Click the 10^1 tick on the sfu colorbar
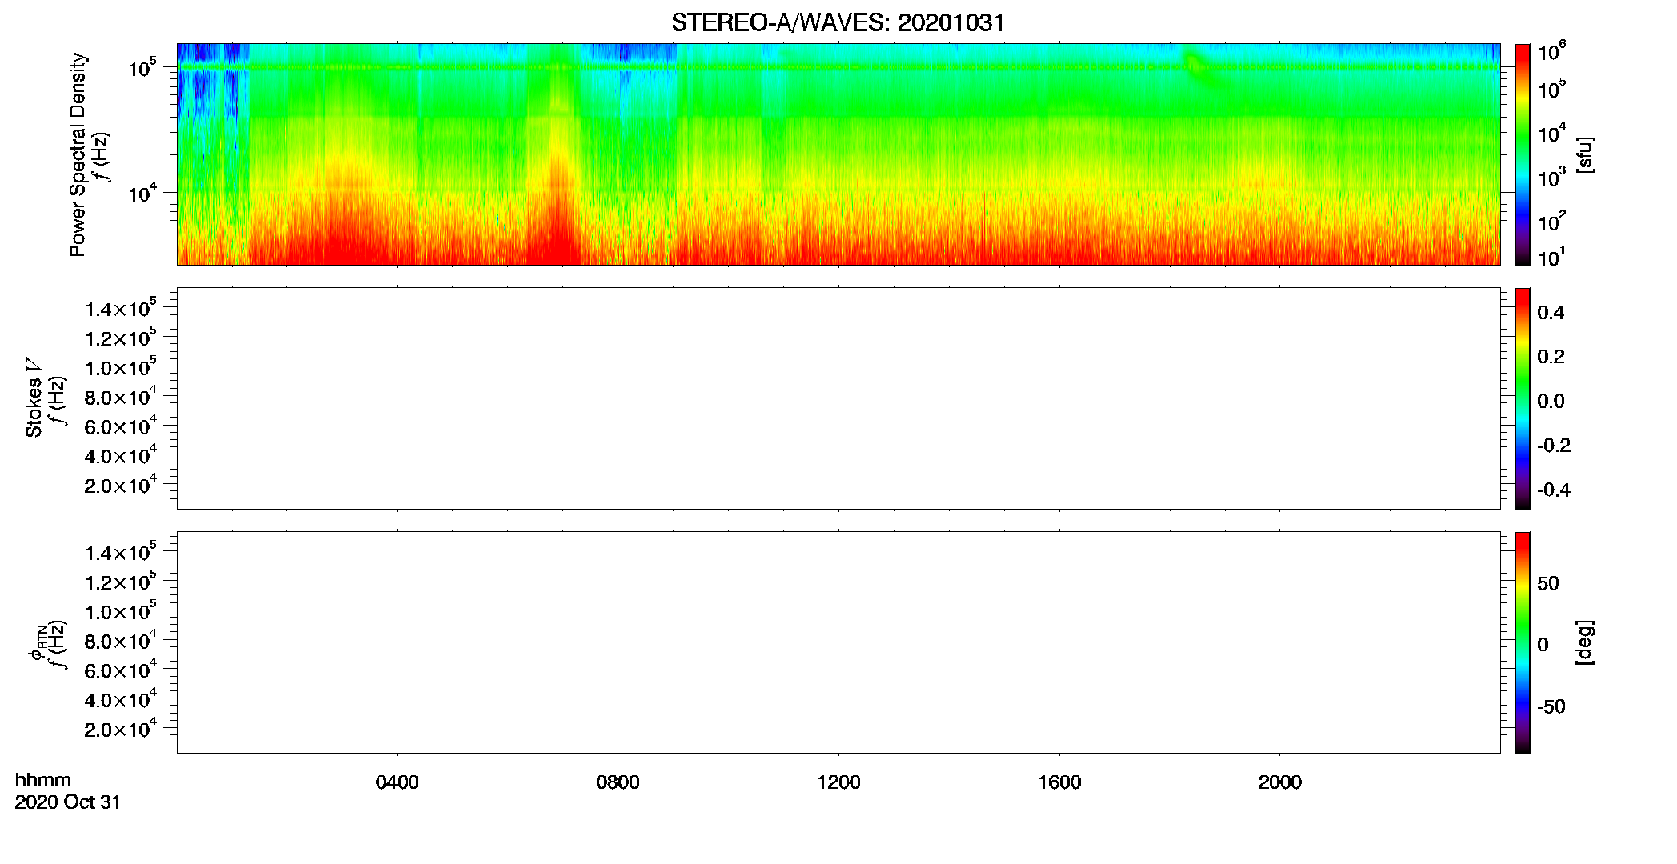 [1552, 258]
